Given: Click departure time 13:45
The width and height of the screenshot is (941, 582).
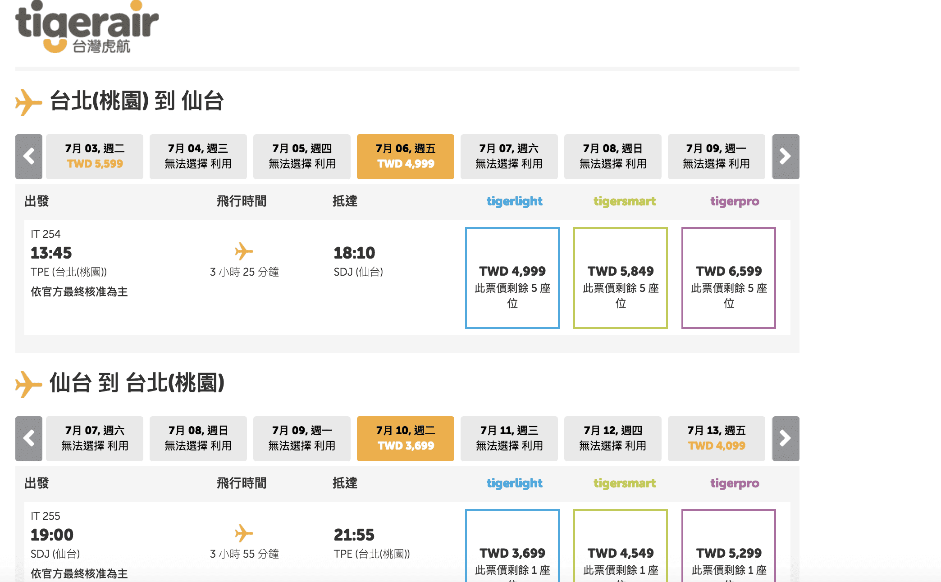Looking at the screenshot, I should point(51,253).
